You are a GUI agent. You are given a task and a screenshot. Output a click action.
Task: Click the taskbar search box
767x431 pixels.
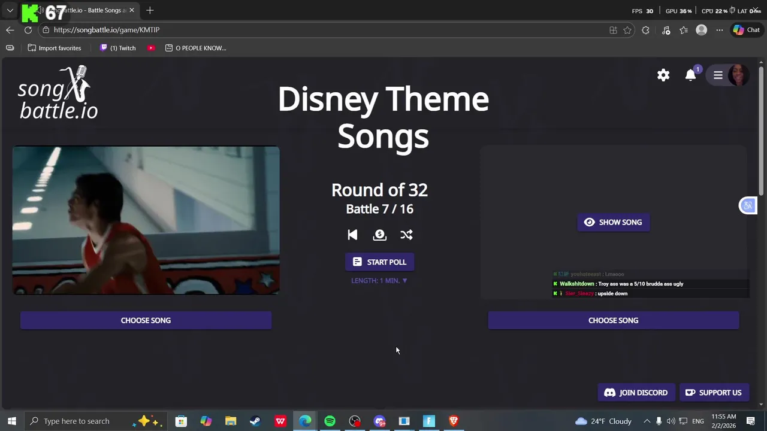pos(96,421)
